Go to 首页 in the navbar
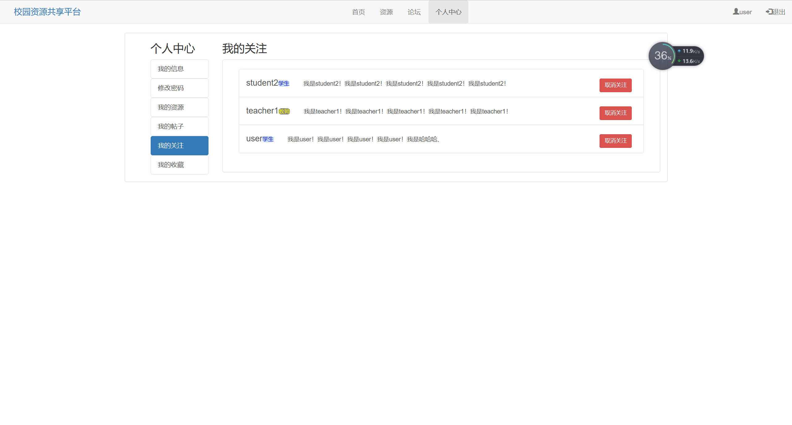 click(x=358, y=12)
